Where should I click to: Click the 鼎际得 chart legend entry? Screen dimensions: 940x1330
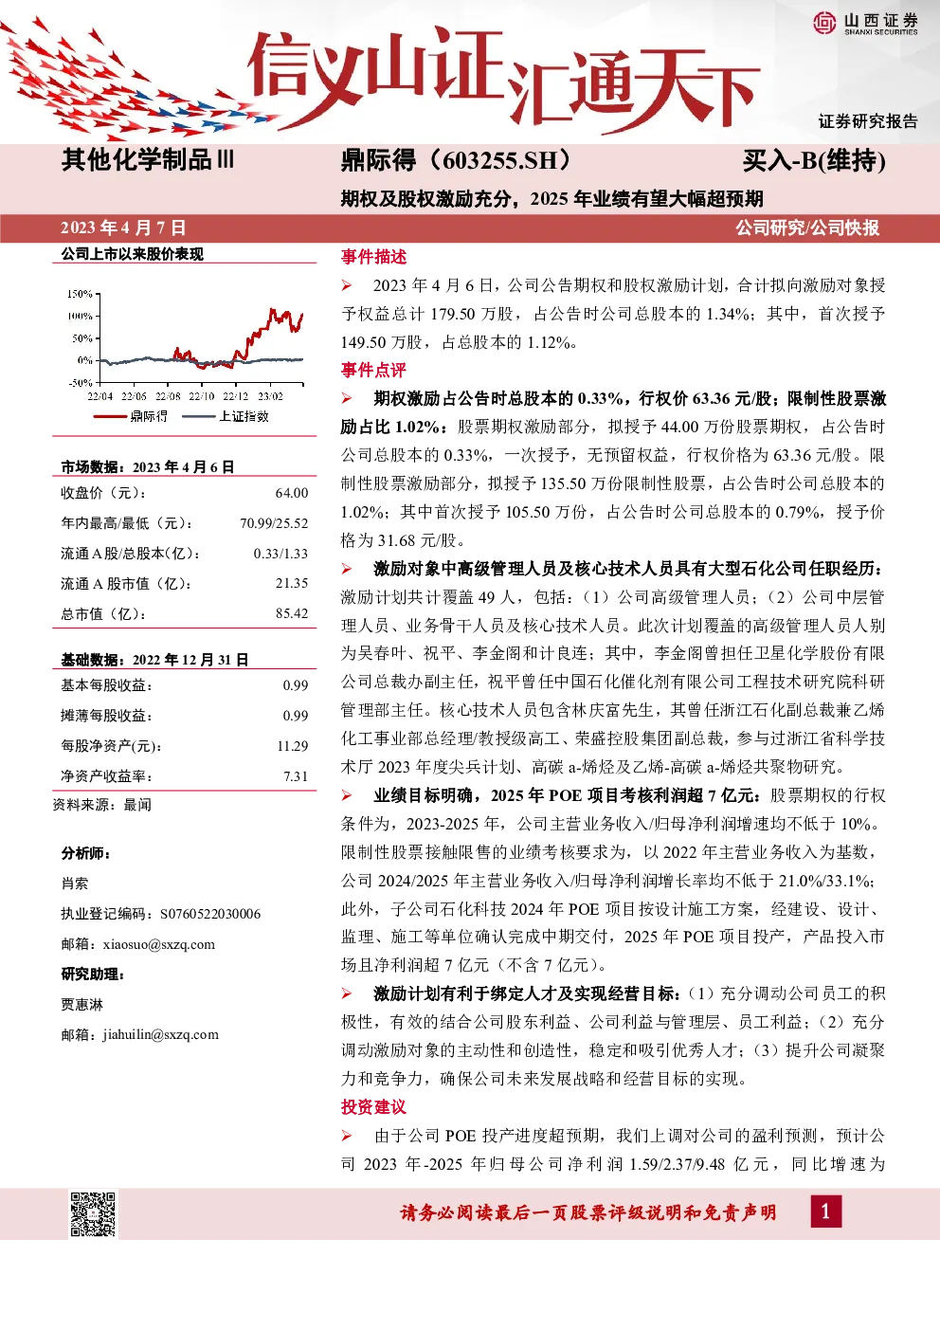click(130, 416)
